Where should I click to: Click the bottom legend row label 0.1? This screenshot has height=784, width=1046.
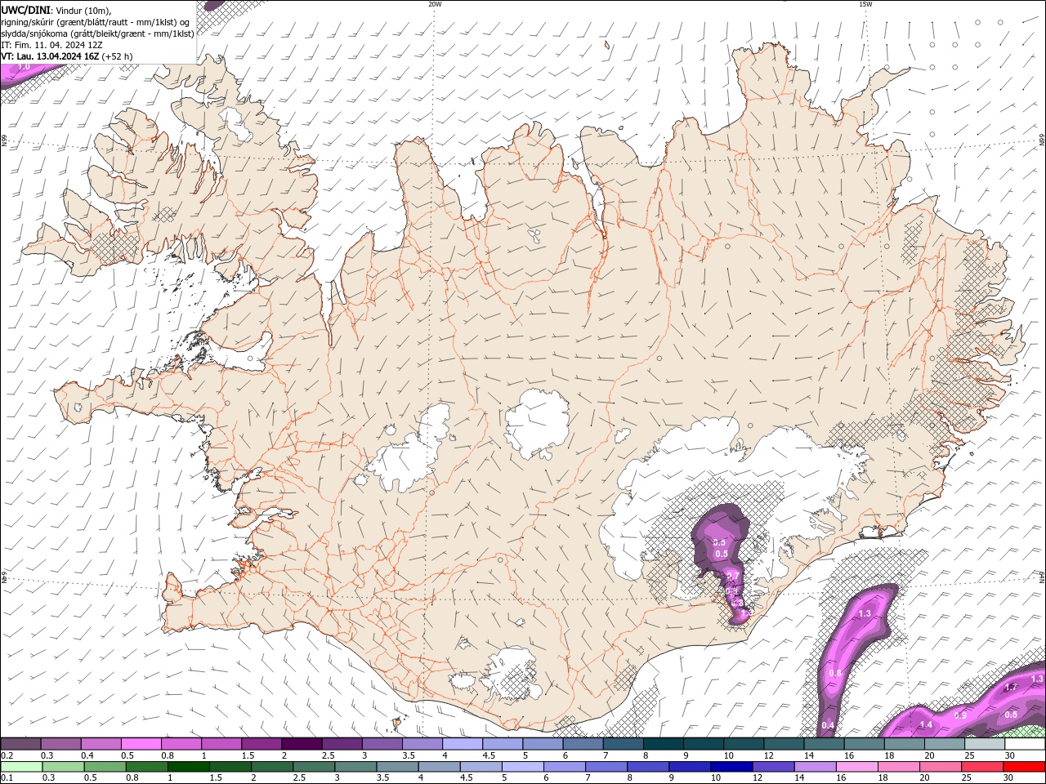(x=6, y=778)
